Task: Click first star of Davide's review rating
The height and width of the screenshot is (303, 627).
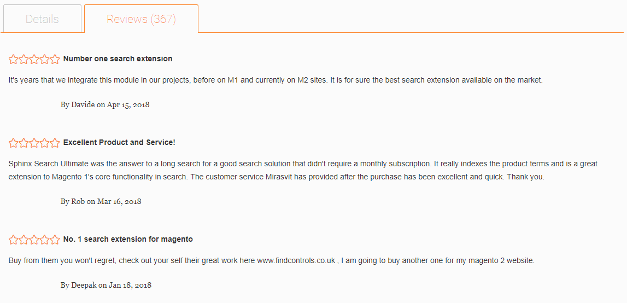Action: point(14,59)
